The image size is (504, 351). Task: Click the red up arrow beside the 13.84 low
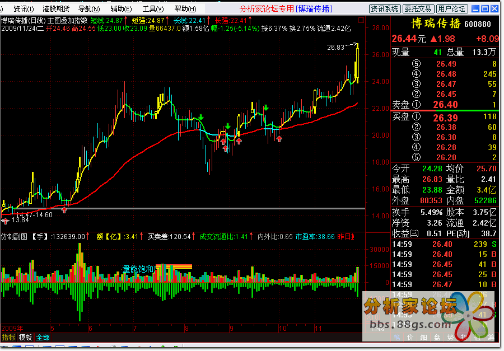point(5,221)
